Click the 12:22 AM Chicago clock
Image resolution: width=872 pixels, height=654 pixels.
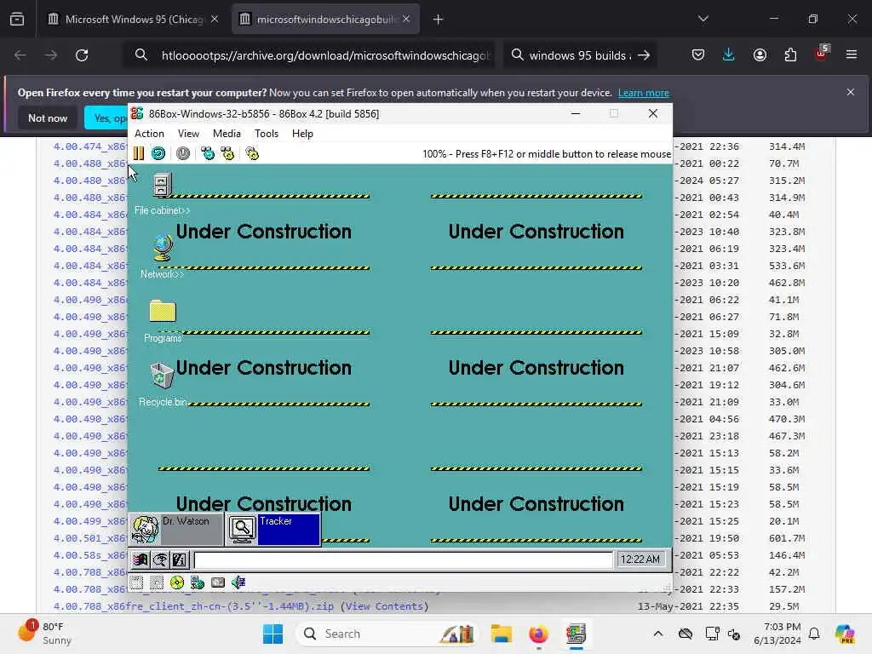pyautogui.click(x=640, y=559)
